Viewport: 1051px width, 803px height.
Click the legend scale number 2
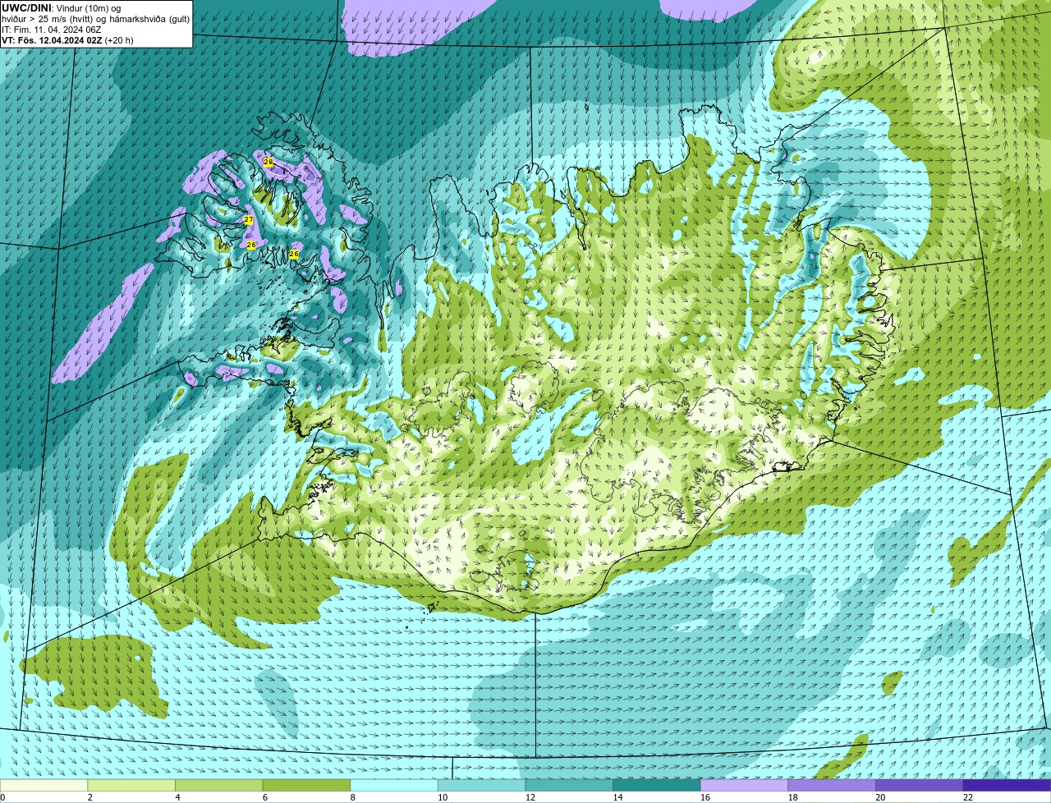point(89,797)
